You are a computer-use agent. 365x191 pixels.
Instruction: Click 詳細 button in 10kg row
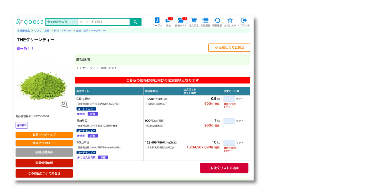103,158
